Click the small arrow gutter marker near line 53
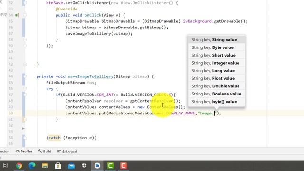Image resolution: width=304 pixels, height=171 pixels. pos(23,128)
